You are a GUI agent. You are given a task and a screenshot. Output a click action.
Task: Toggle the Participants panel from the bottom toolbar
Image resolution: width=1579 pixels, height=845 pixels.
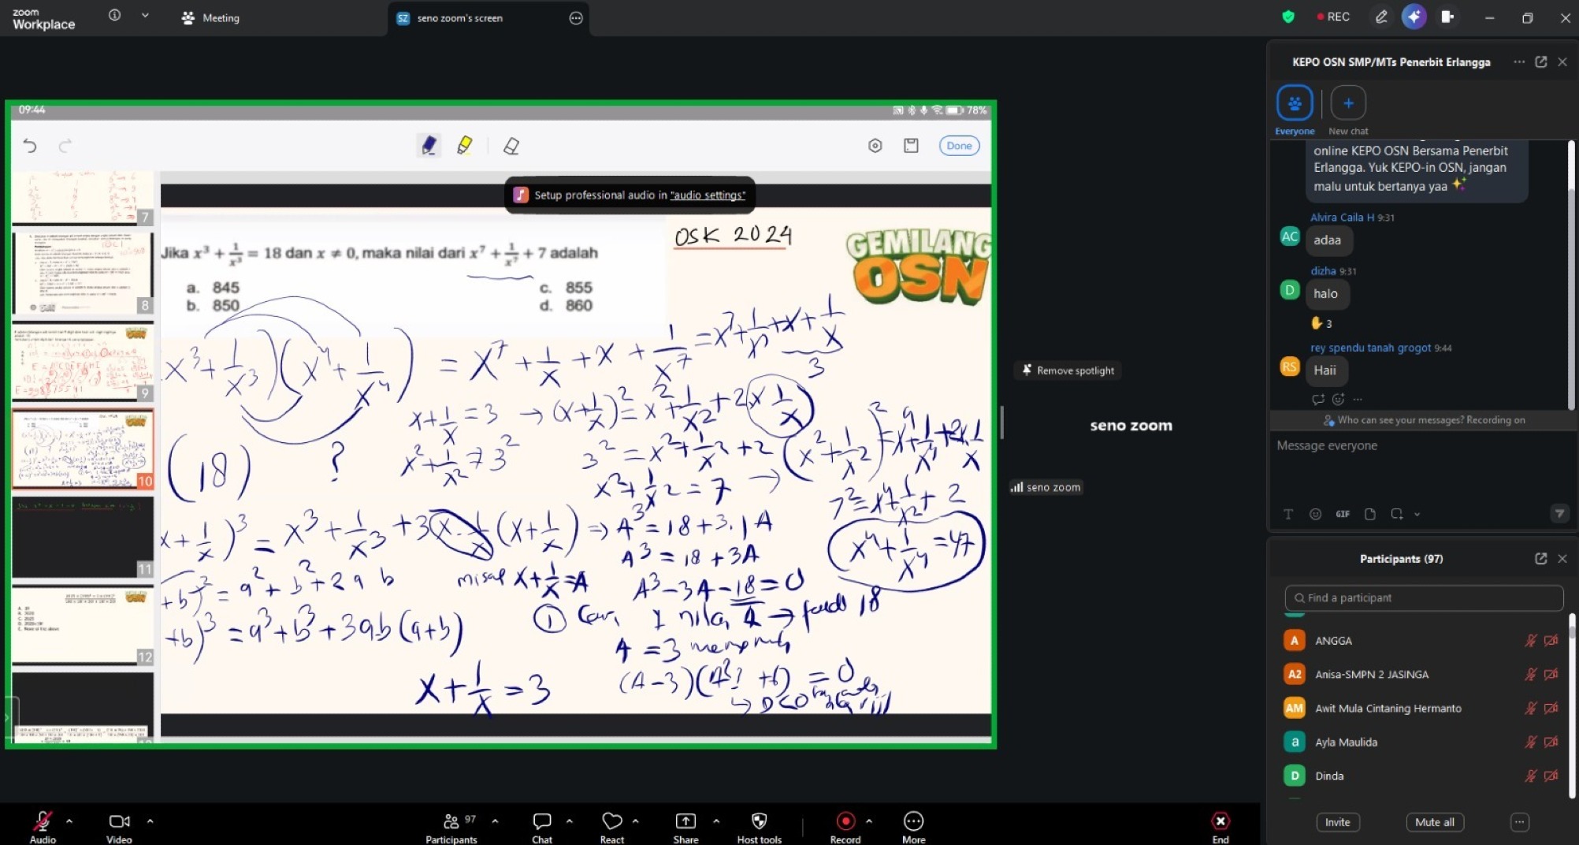click(x=451, y=827)
